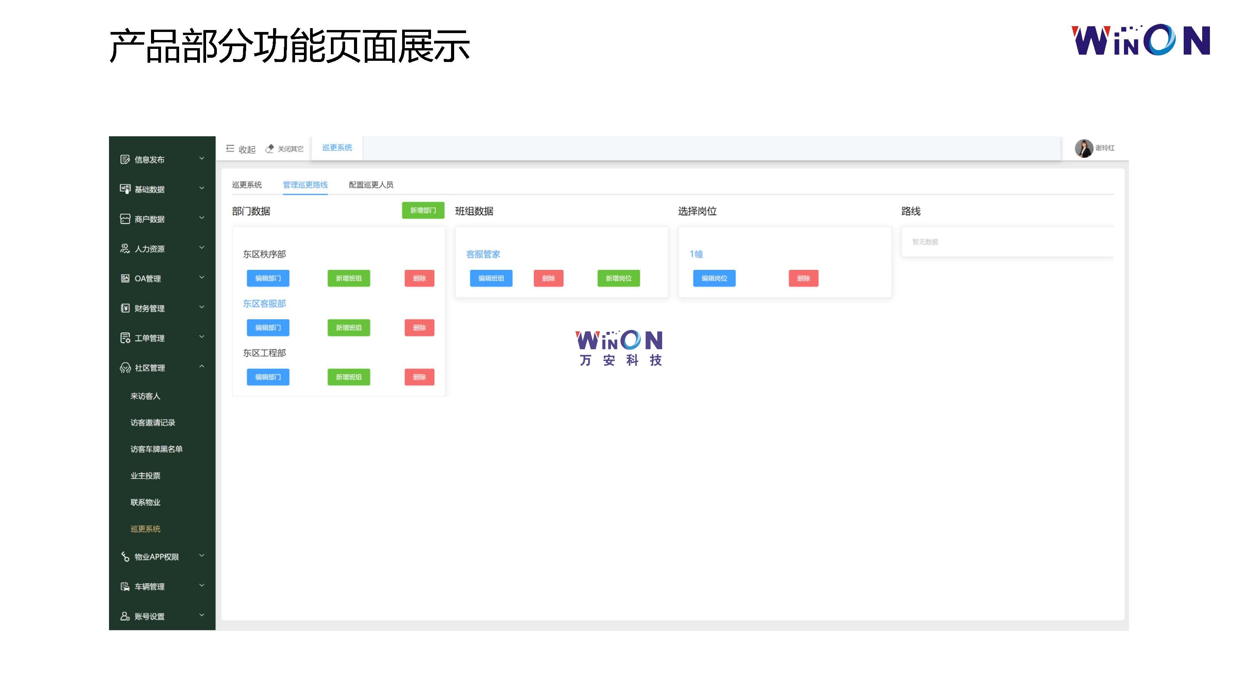Delete the 东区客服部 department
This screenshot has width=1238, height=696.
tap(419, 328)
